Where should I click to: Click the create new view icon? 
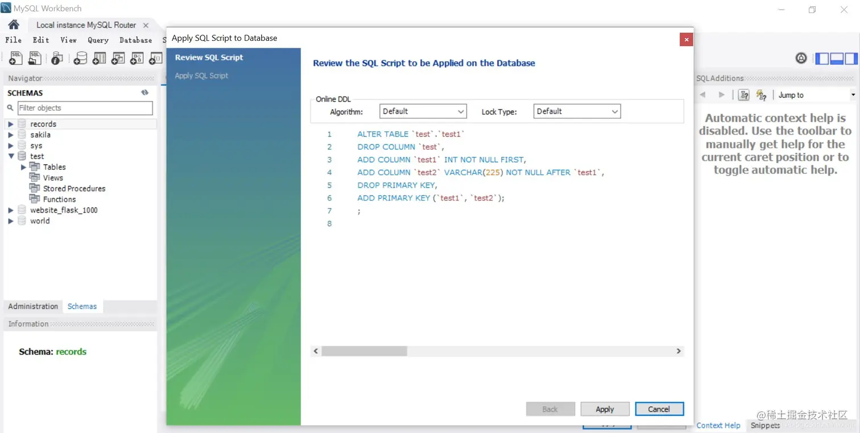[118, 58]
